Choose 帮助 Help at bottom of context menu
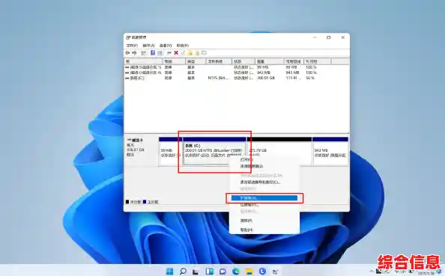The height and width of the screenshot is (276, 445). (264, 230)
